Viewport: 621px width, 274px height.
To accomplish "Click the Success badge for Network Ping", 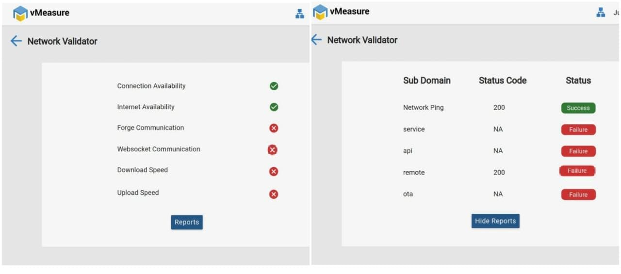I will 578,108.
